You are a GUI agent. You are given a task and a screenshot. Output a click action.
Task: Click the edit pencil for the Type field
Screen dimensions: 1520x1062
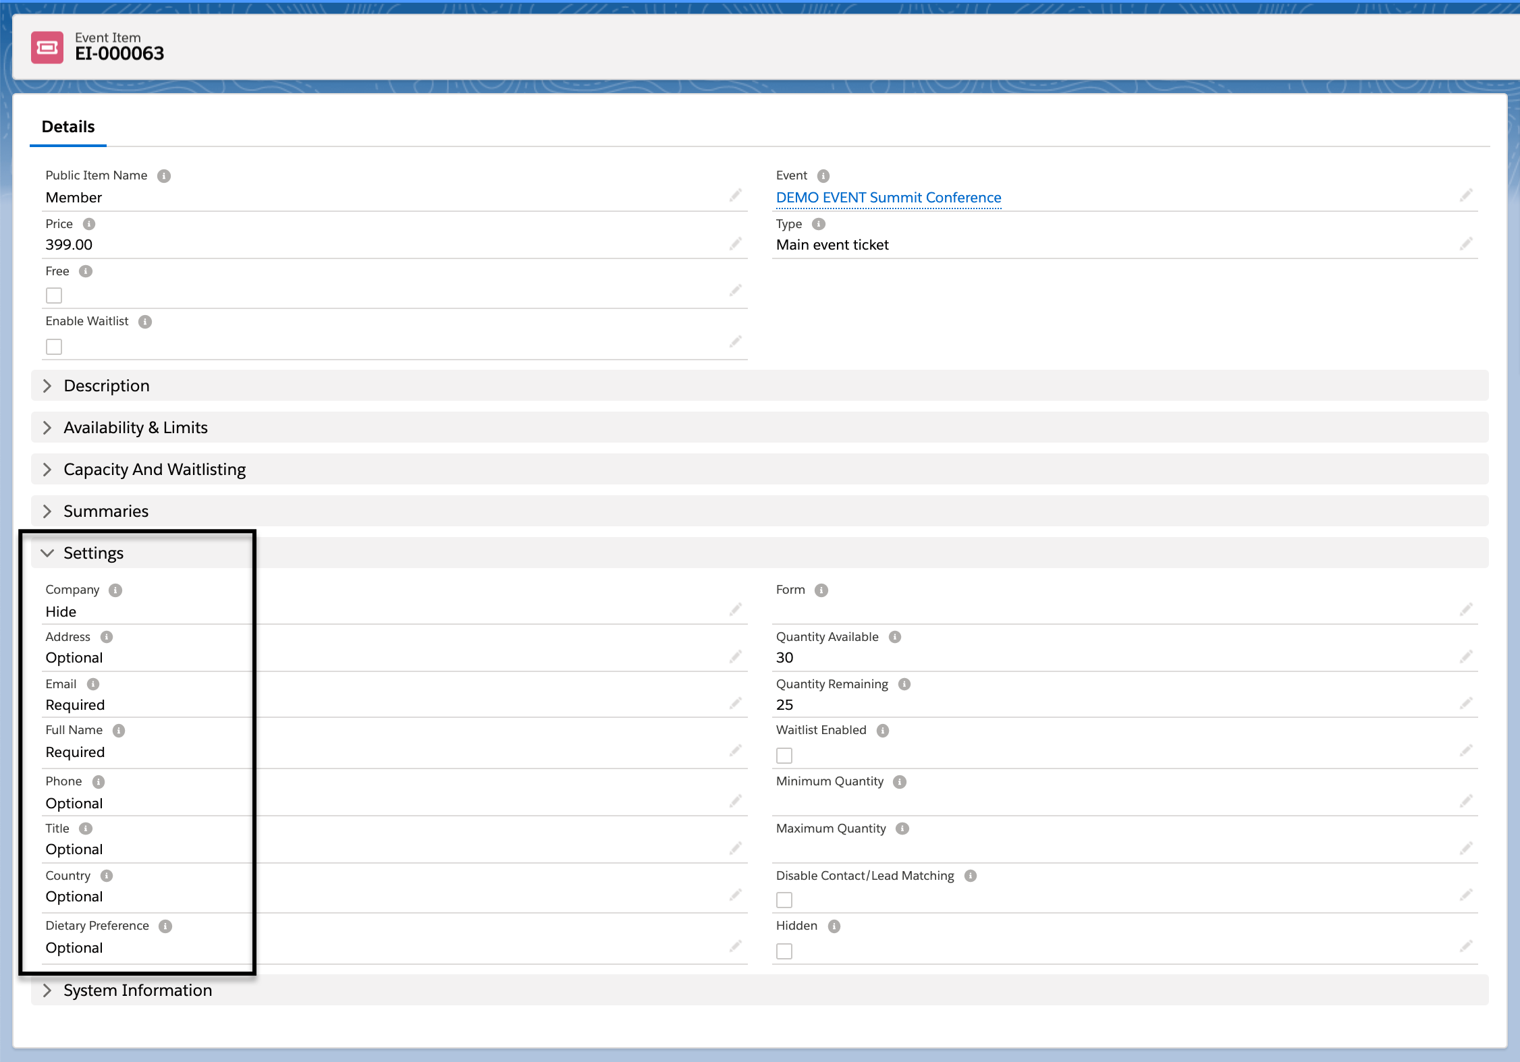pos(1465,244)
